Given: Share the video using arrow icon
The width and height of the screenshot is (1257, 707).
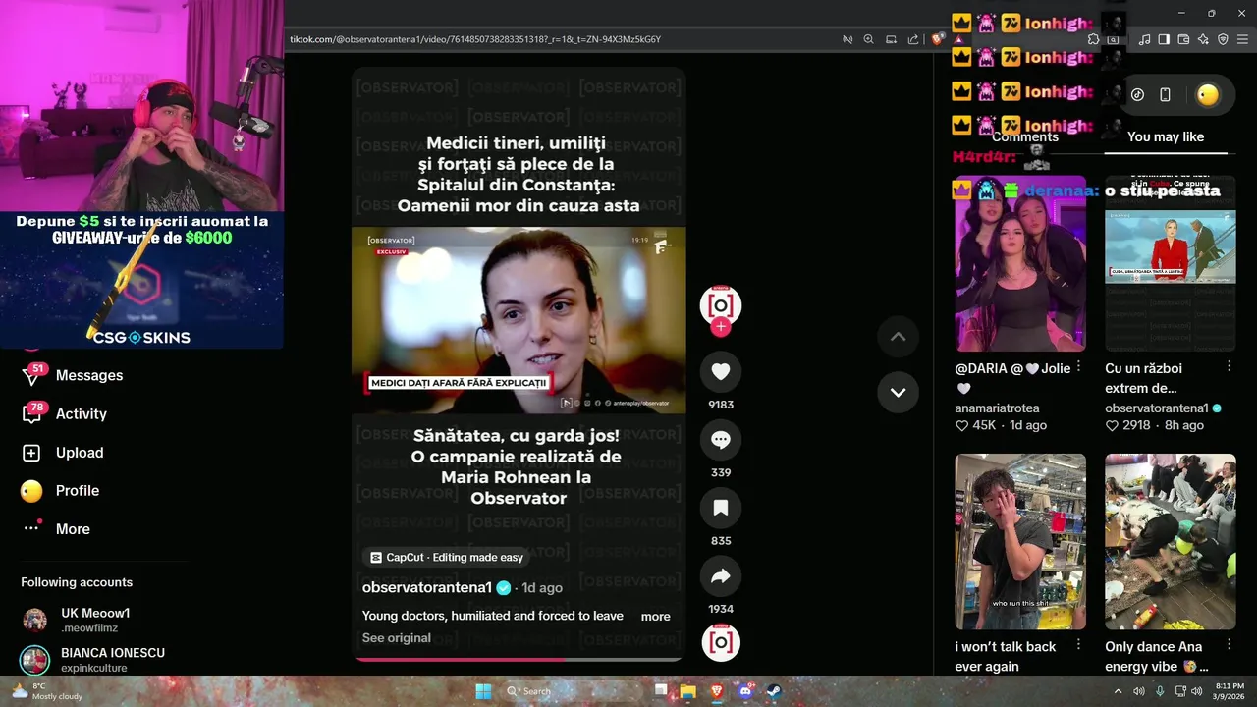Looking at the screenshot, I should point(720,576).
